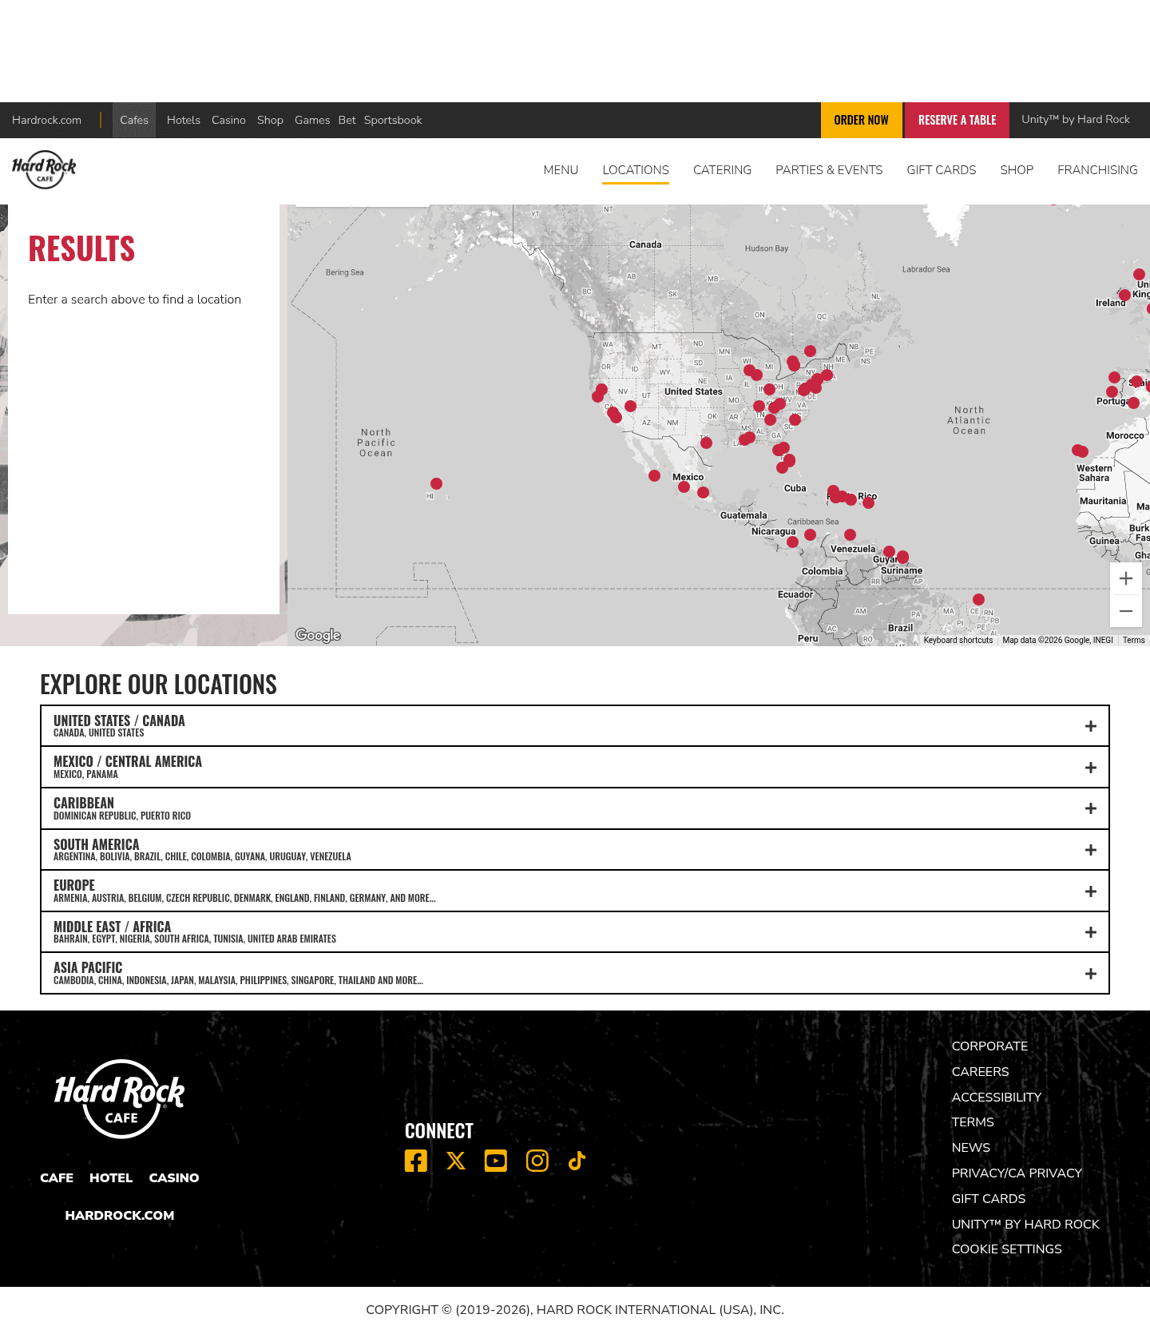This screenshot has height=1334, width=1150.
Task: Click the Google logo on the map
Action: pyautogui.click(x=318, y=635)
